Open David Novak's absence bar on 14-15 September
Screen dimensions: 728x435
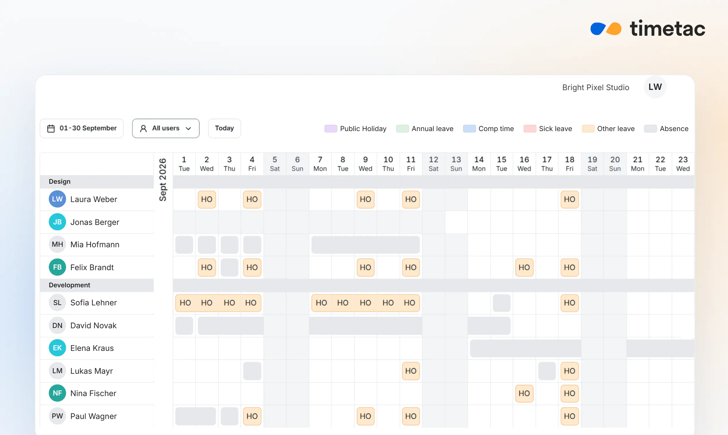click(489, 326)
